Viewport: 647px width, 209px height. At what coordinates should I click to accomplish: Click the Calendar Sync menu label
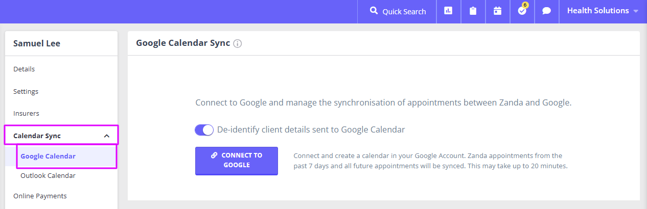(37, 136)
